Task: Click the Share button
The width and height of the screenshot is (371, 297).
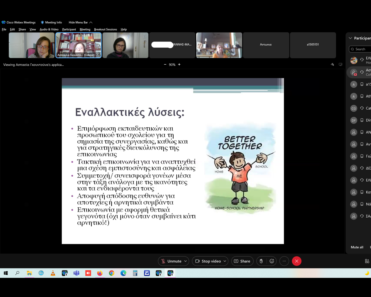Action: point(242,261)
